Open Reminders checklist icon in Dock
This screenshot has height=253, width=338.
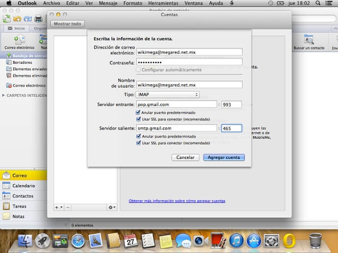148,240
